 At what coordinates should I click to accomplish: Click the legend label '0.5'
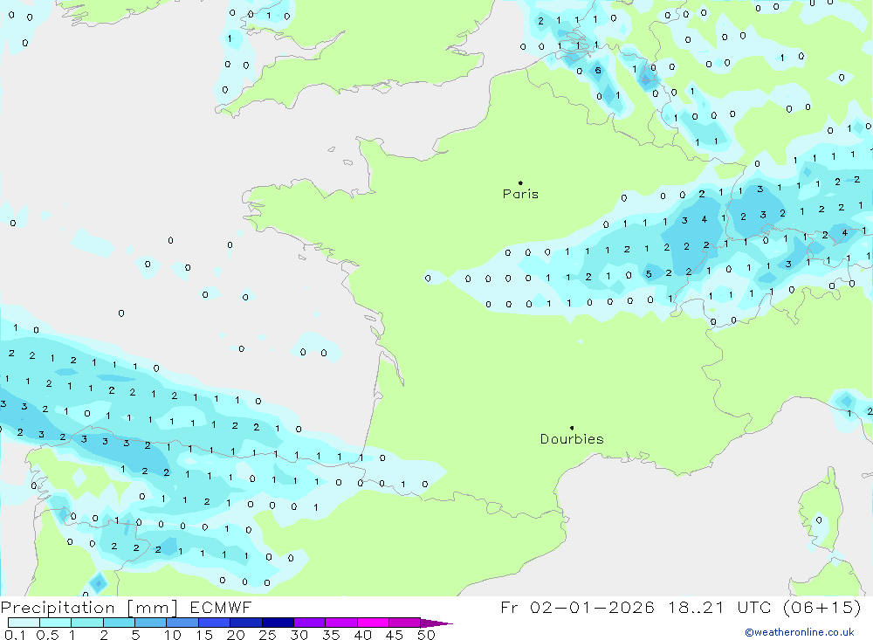pos(47,635)
